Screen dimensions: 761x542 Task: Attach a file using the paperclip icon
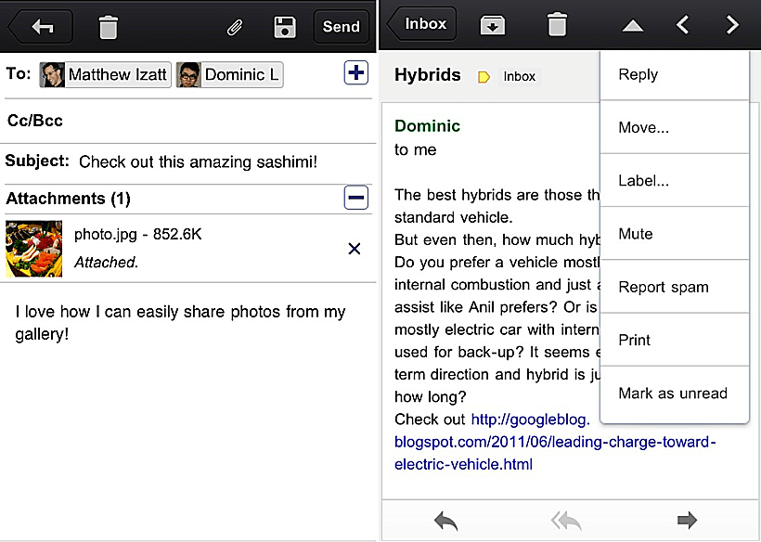[235, 27]
